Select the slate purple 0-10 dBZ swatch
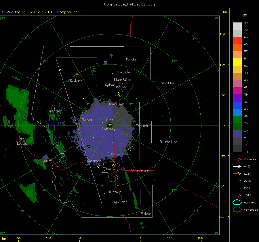 [237, 134]
